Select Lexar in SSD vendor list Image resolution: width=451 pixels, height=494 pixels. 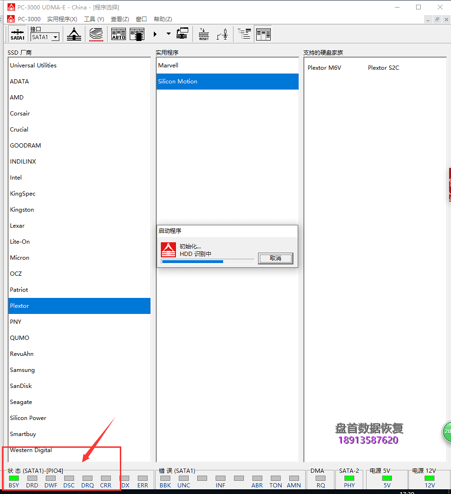click(79, 226)
